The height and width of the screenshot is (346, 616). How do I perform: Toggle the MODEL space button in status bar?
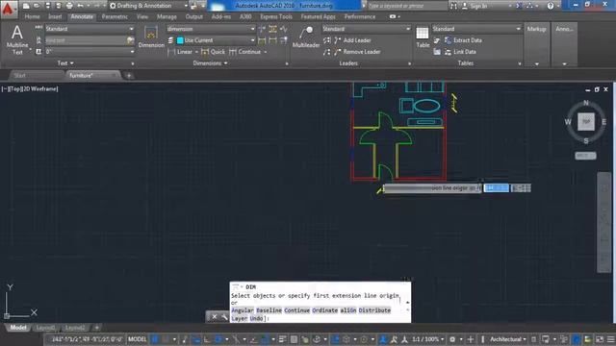coord(137,339)
